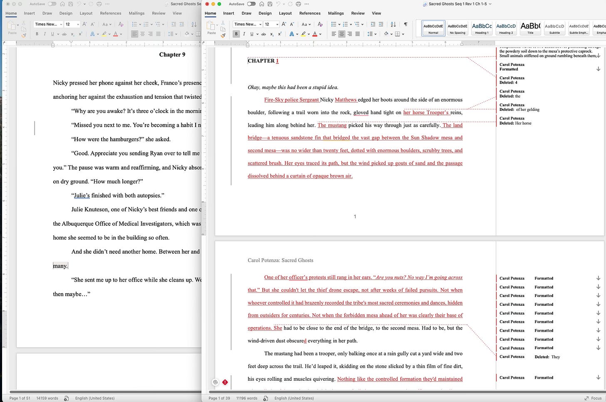Viewport: 606px width, 402px height.
Task: Click Print icon in left Chapter 9 window
Action: pyautogui.click(x=99, y=4)
